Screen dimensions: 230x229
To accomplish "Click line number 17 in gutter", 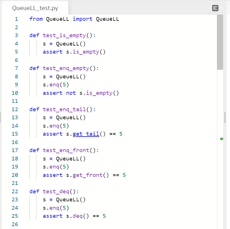I will coord(15,150).
